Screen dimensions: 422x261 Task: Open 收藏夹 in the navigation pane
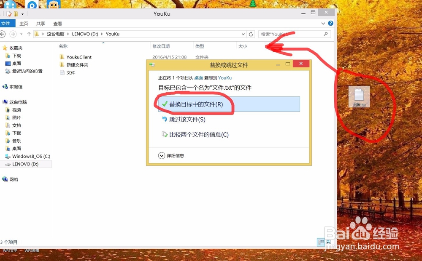[x=13, y=48]
